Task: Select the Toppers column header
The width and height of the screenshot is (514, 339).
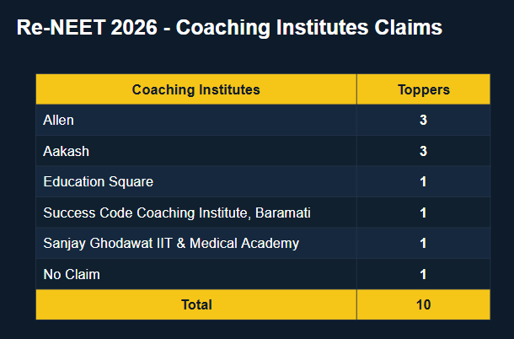Action: click(x=424, y=89)
